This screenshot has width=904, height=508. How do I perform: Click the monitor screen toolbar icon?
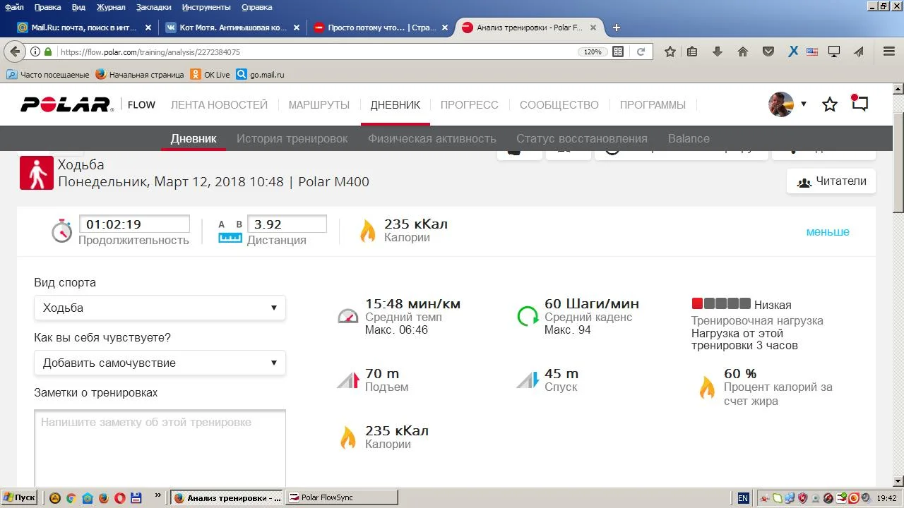tap(834, 52)
